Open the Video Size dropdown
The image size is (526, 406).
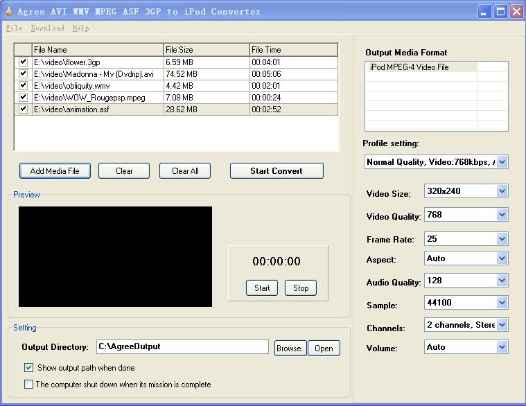click(502, 192)
